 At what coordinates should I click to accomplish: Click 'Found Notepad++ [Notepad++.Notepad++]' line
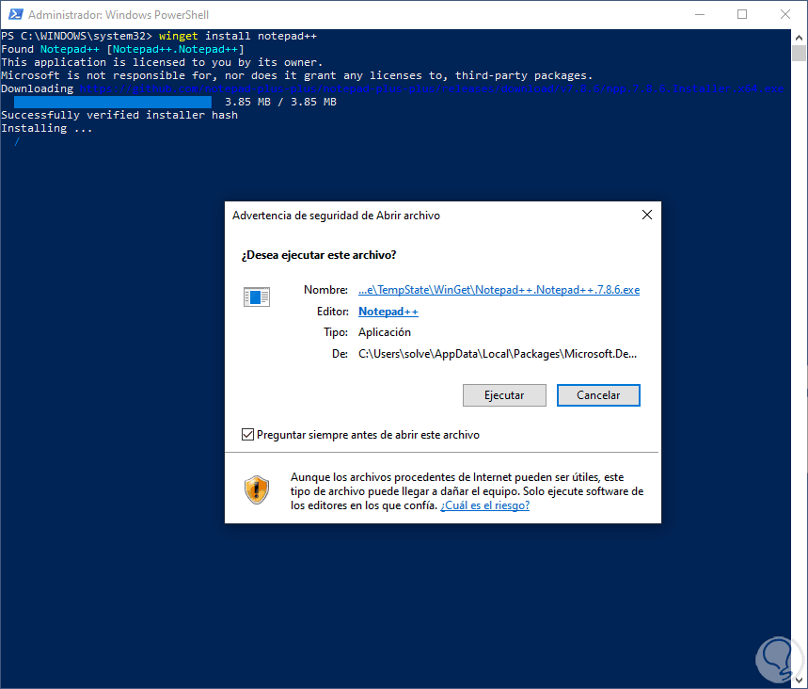click(x=122, y=50)
